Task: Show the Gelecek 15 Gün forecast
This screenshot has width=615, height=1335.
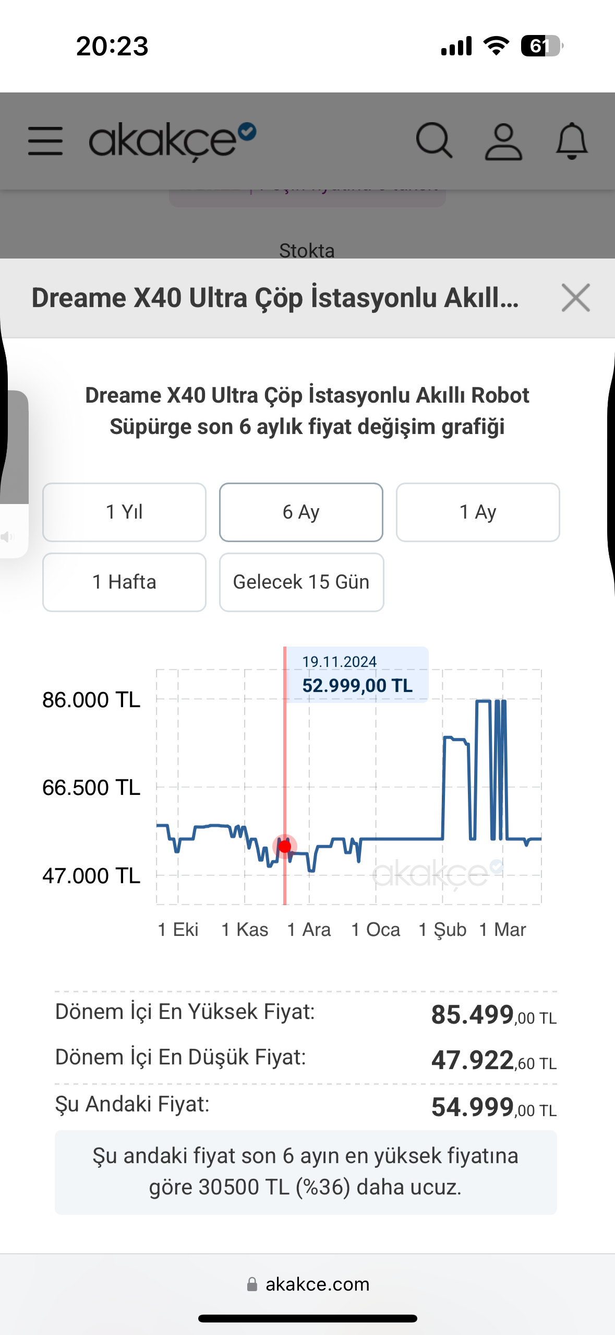Action: [x=302, y=582]
